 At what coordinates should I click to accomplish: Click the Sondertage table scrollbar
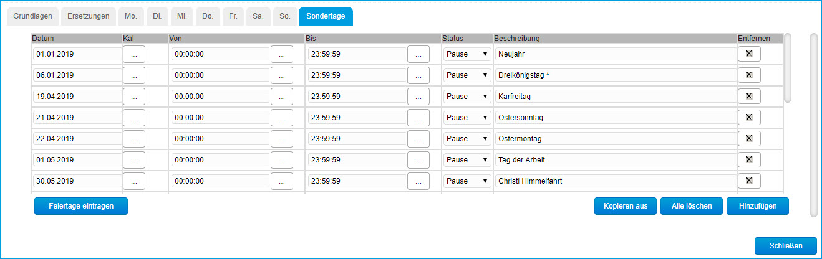click(x=787, y=67)
